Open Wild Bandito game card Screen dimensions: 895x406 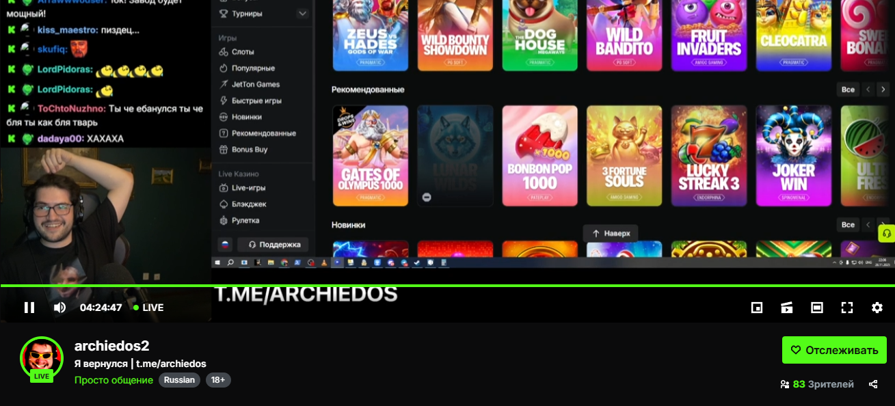tap(624, 34)
